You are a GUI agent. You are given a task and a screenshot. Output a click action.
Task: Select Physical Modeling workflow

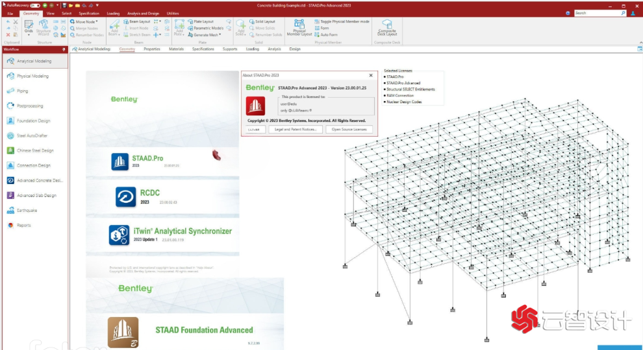tap(35, 76)
